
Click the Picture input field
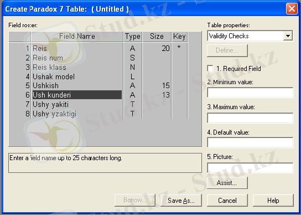click(250, 168)
